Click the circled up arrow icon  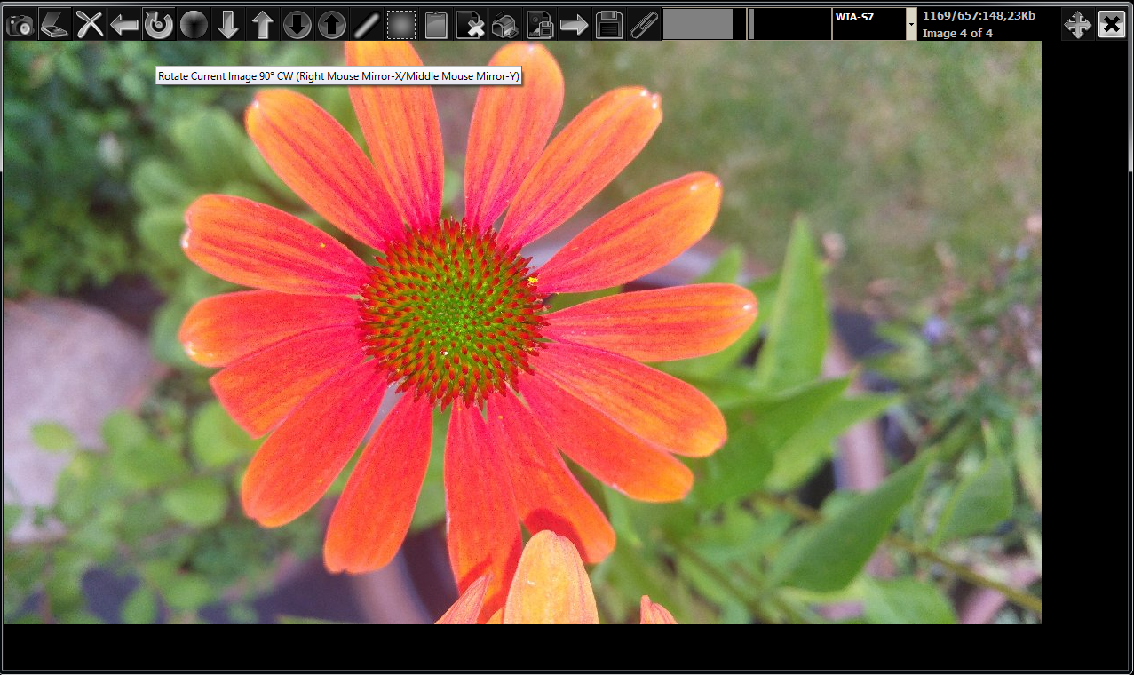[x=332, y=25]
